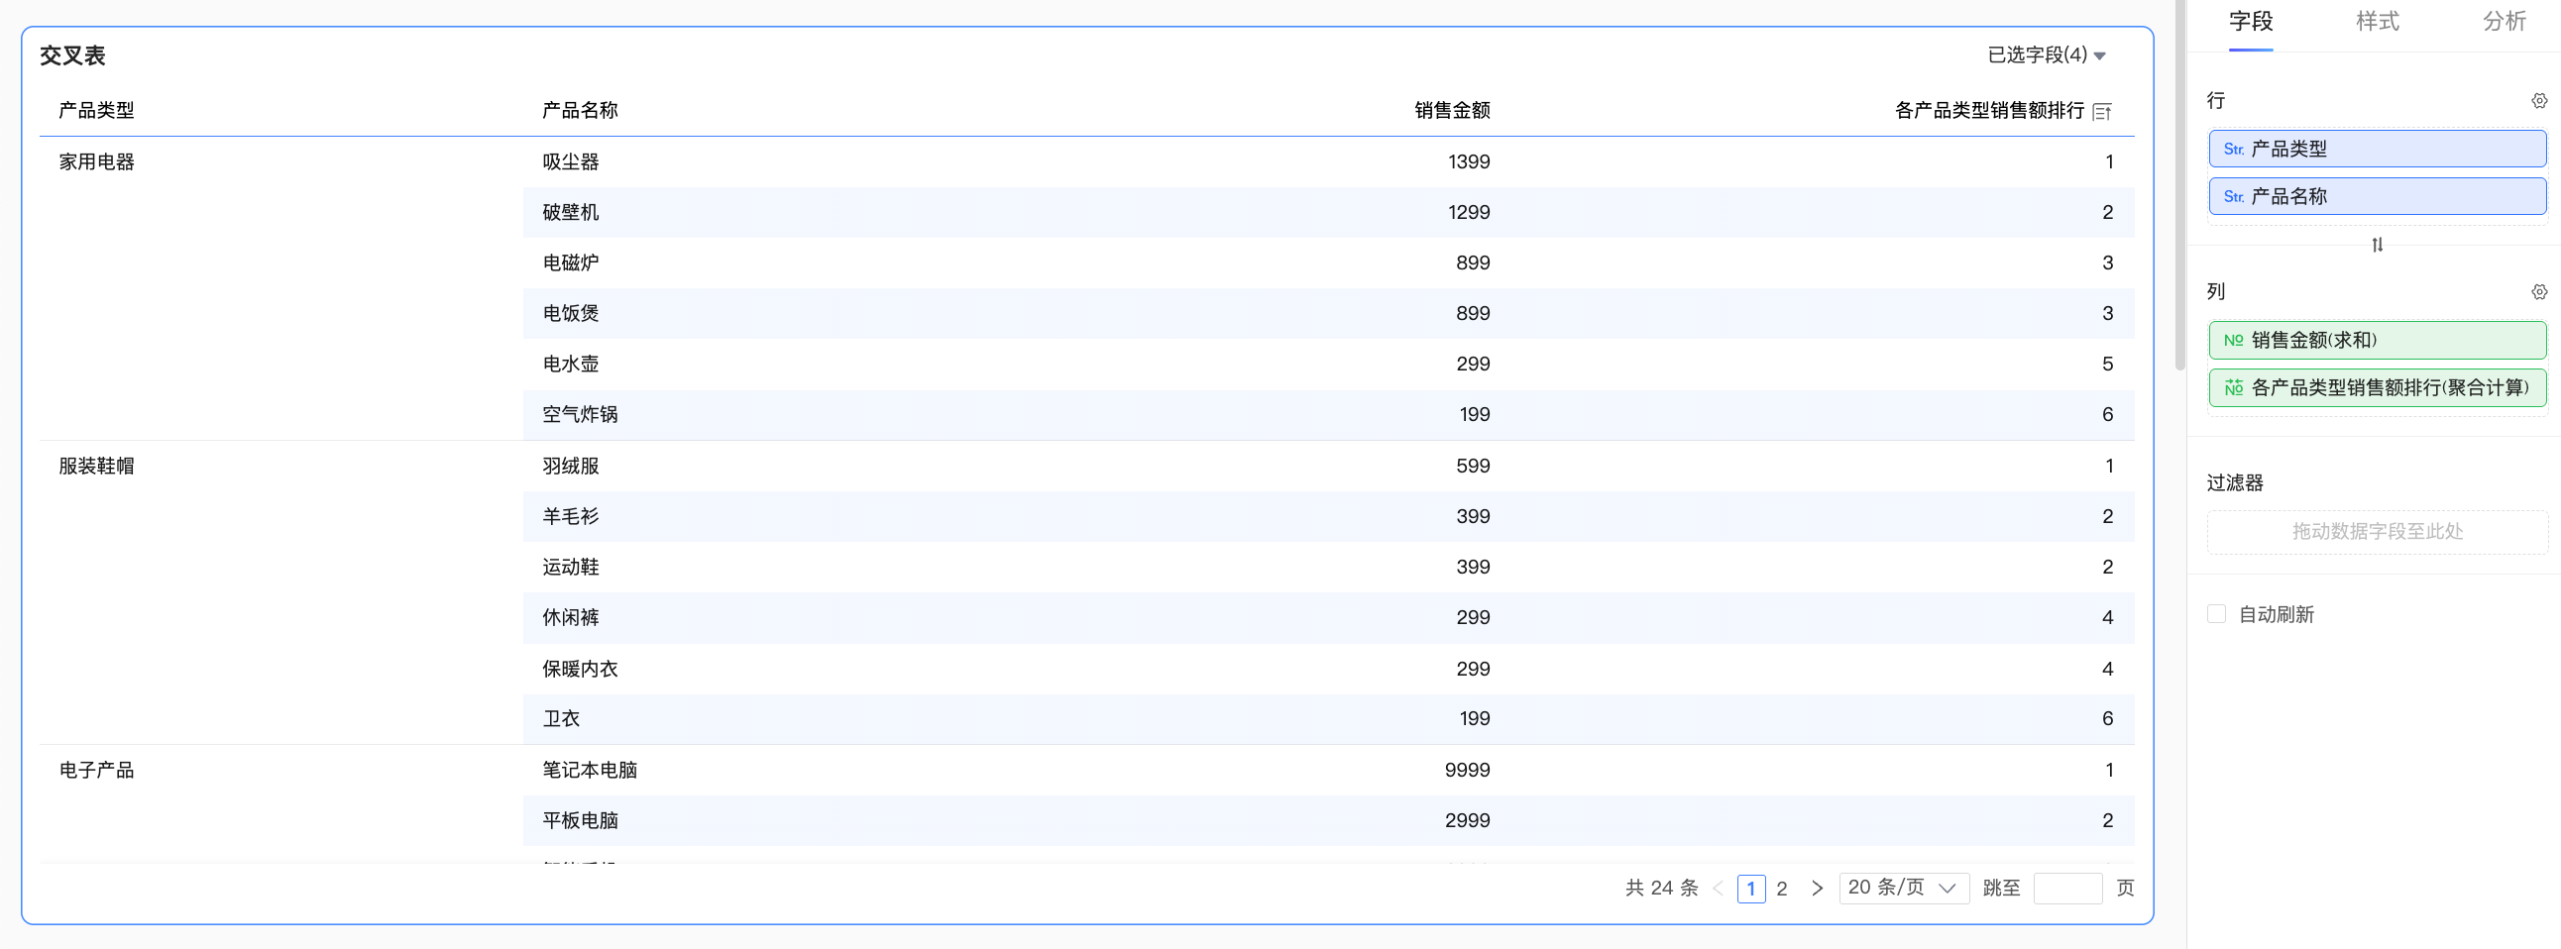Select 各产品类型销售额排行(聚合计算) column field pill
The width and height of the screenshot is (2561, 949).
[x=2377, y=387]
